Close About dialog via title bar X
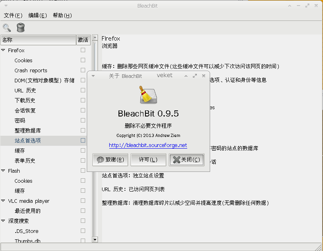This screenshot has width=323, height=251. (x=204, y=76)
